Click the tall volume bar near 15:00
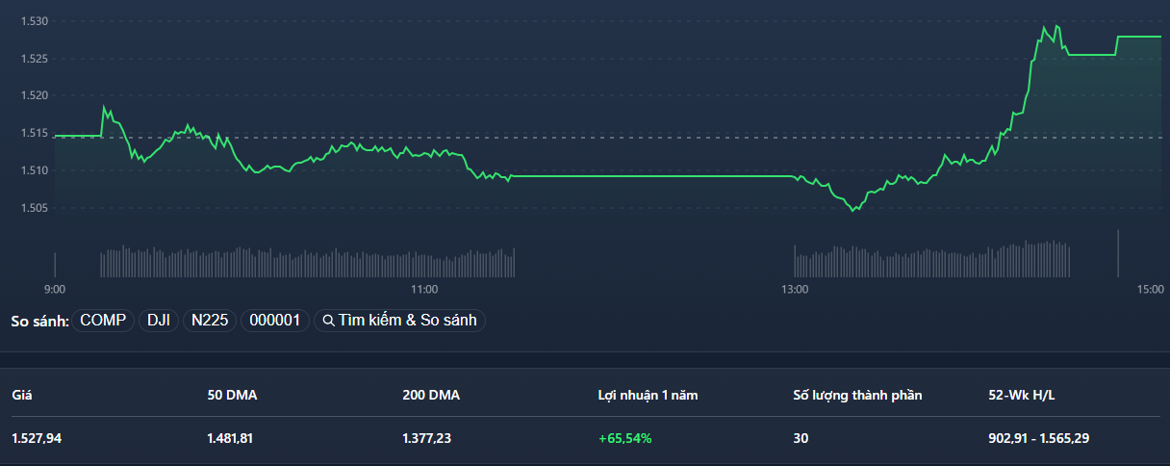Image resolution: width=1170 pixels, height=466 pixels. [x=1118, y=254]
